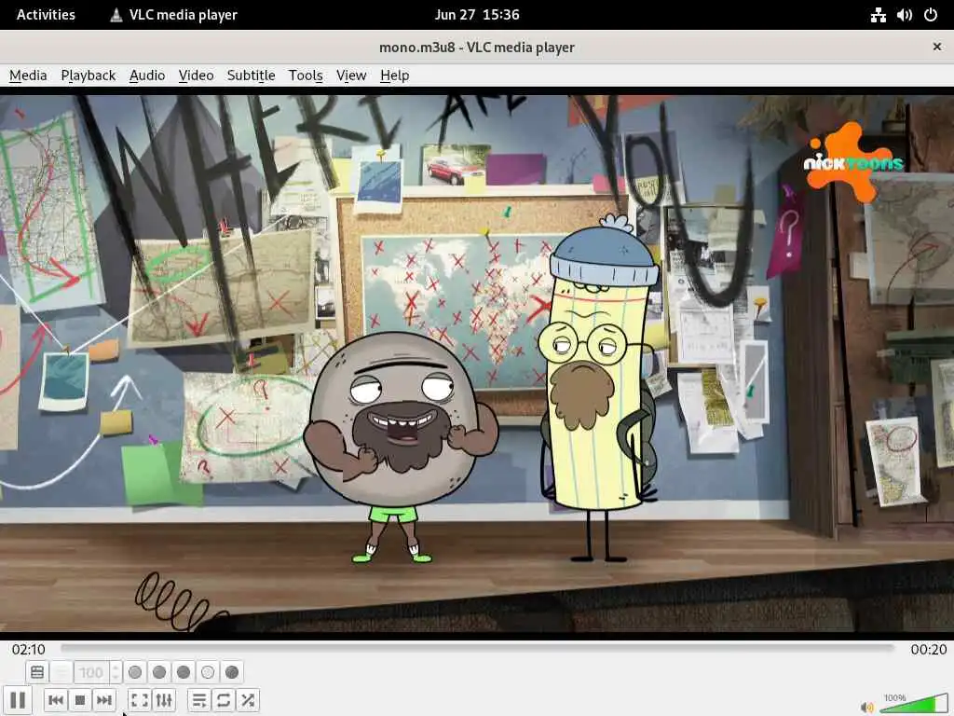Viewport: 954px width, 716px height.
Task: Pause playback with the pause button
Action: 18,699
